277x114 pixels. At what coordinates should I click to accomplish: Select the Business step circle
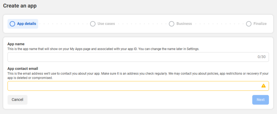click(172, 24)
